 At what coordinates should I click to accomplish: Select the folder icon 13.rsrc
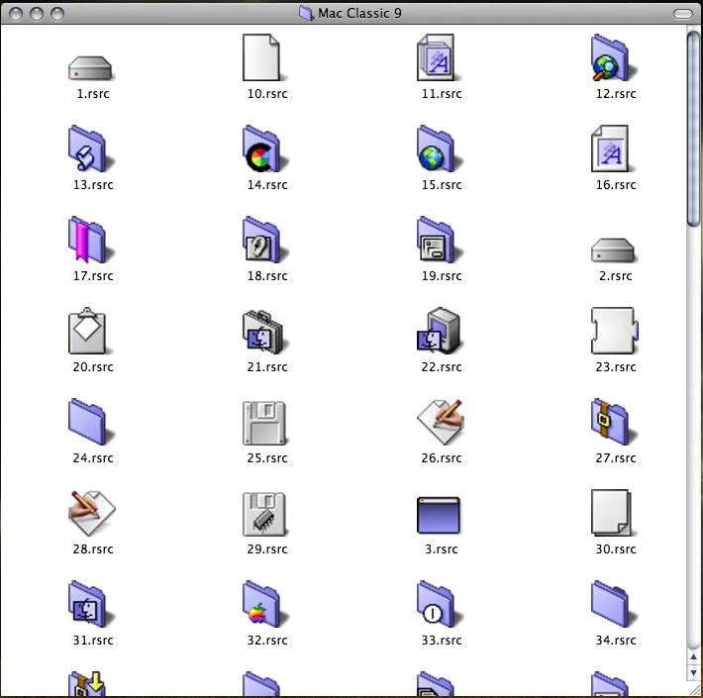click(90, 149)
